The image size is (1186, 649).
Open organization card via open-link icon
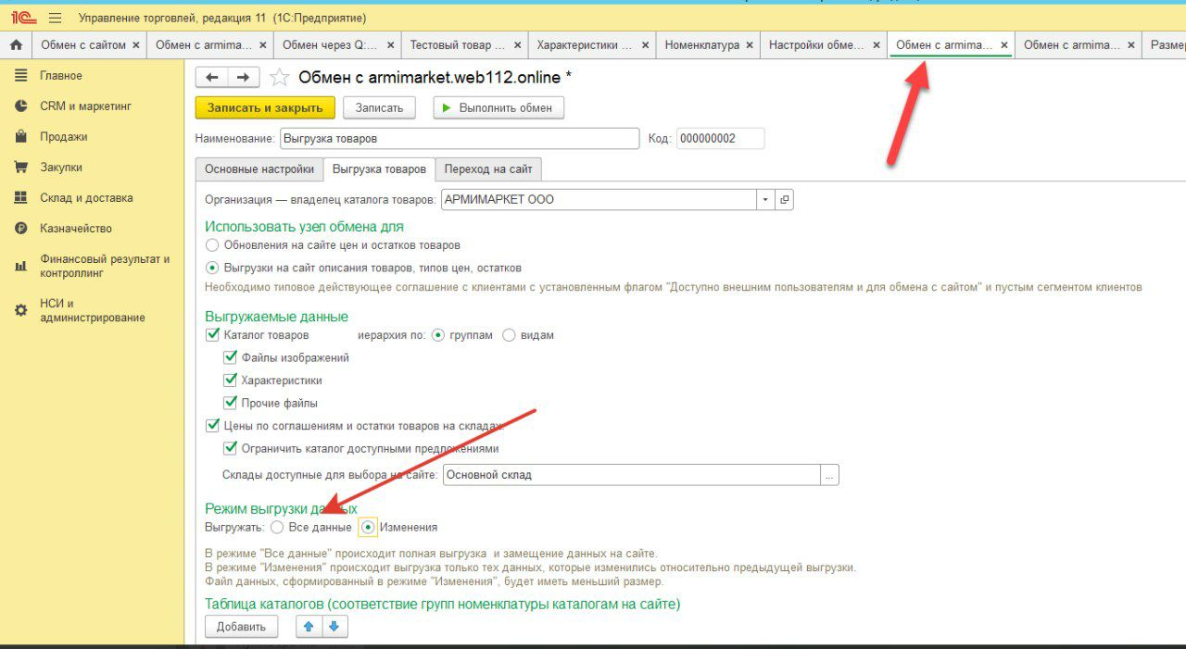[785, 199]
